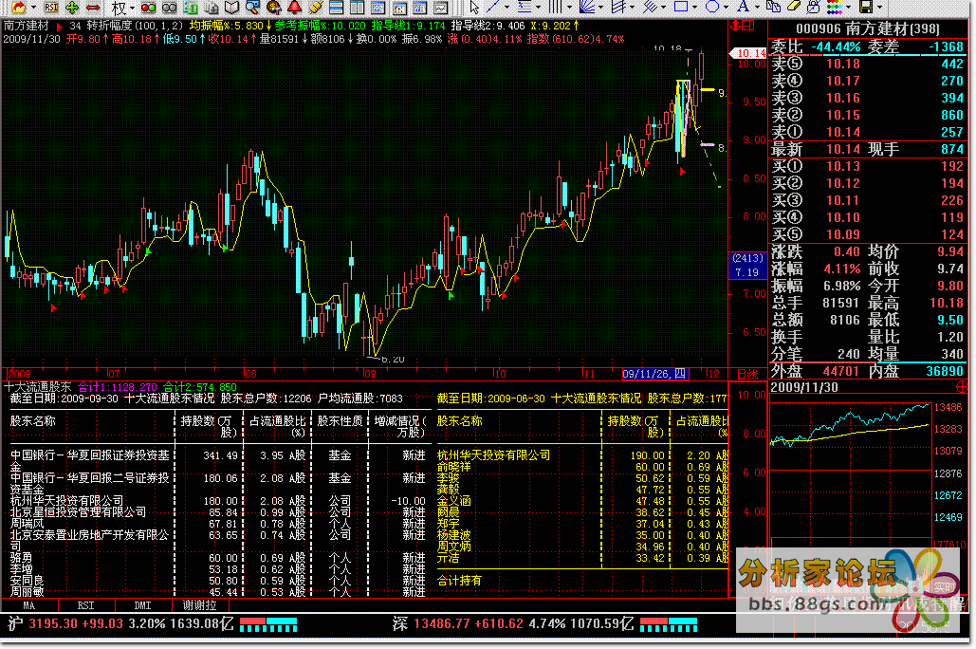976x649 pixels.
Task: Click the red and green lights icon
Action: [x=148, y=9]
